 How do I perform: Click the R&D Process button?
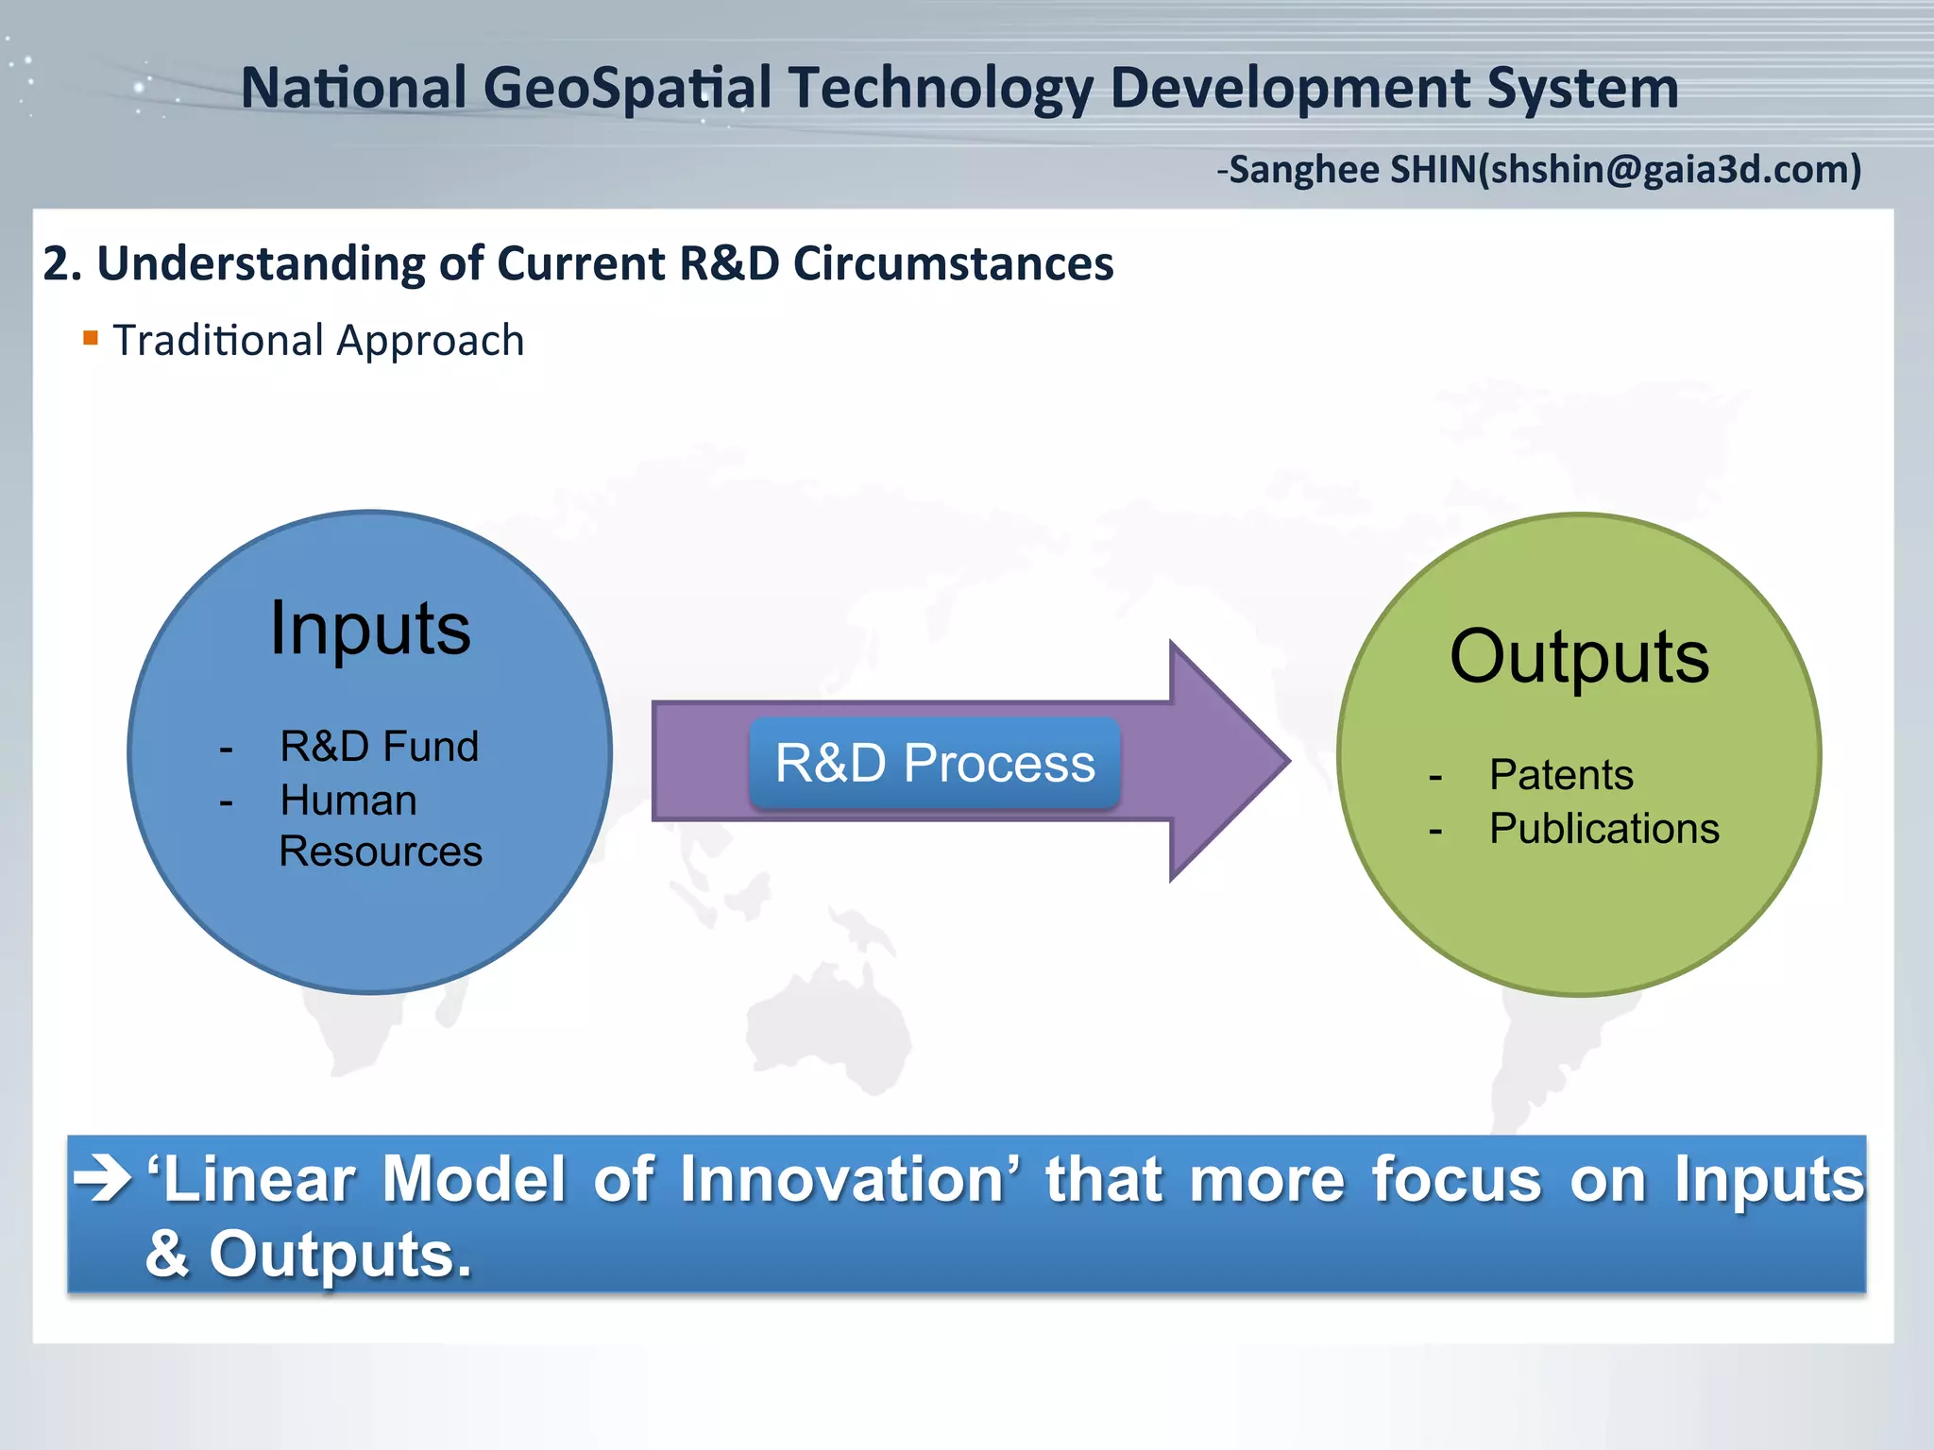click(x=935, y=763)
